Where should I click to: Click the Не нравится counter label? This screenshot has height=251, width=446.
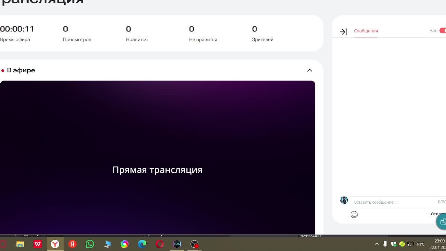203,39
